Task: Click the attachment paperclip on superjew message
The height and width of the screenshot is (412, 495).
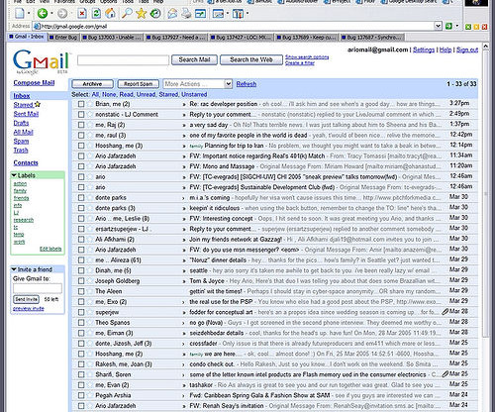Action: point(445,311)
